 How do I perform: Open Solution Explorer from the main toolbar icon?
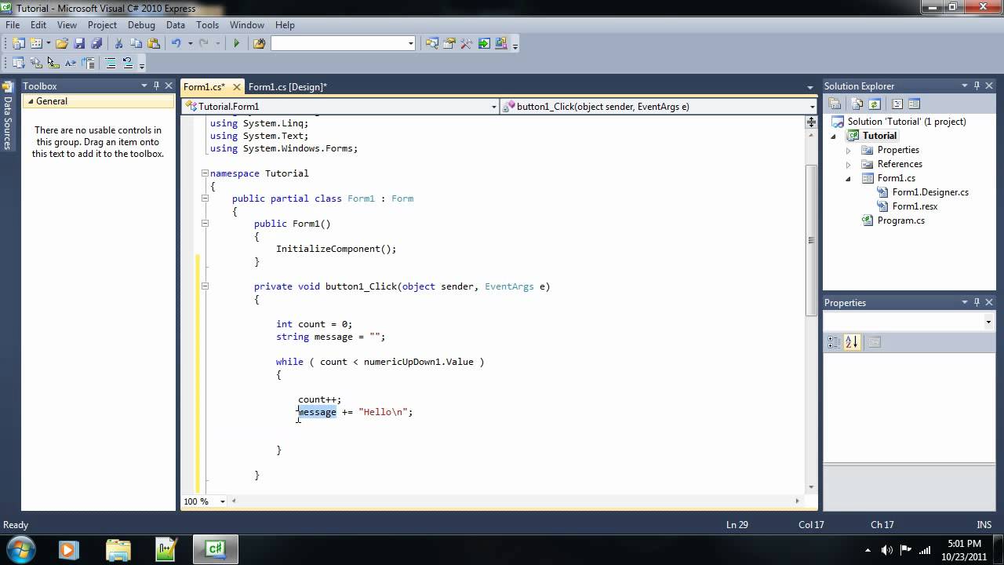432,44
